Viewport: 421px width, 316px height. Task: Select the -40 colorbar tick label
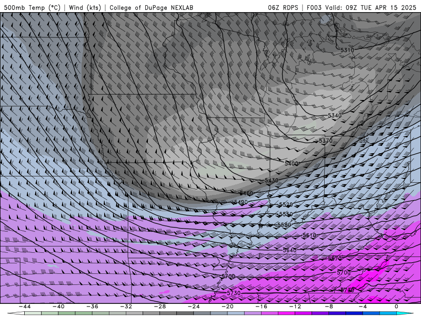(x=58, y=307)
